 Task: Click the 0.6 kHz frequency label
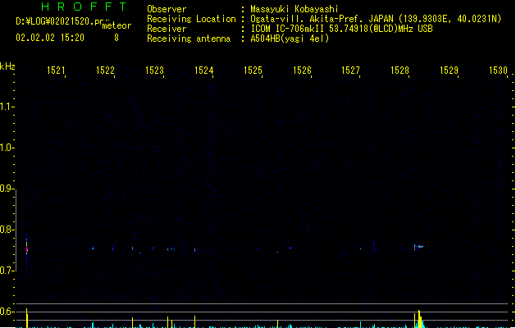tap(7, 312)
